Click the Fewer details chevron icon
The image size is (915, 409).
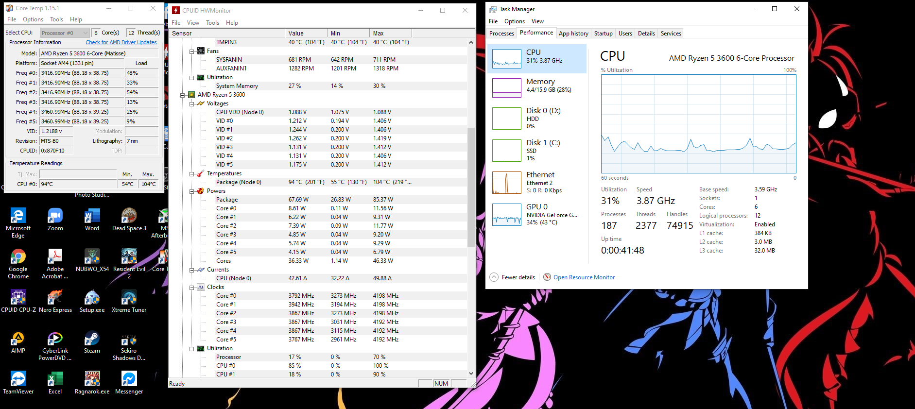[x=494, y=277]
